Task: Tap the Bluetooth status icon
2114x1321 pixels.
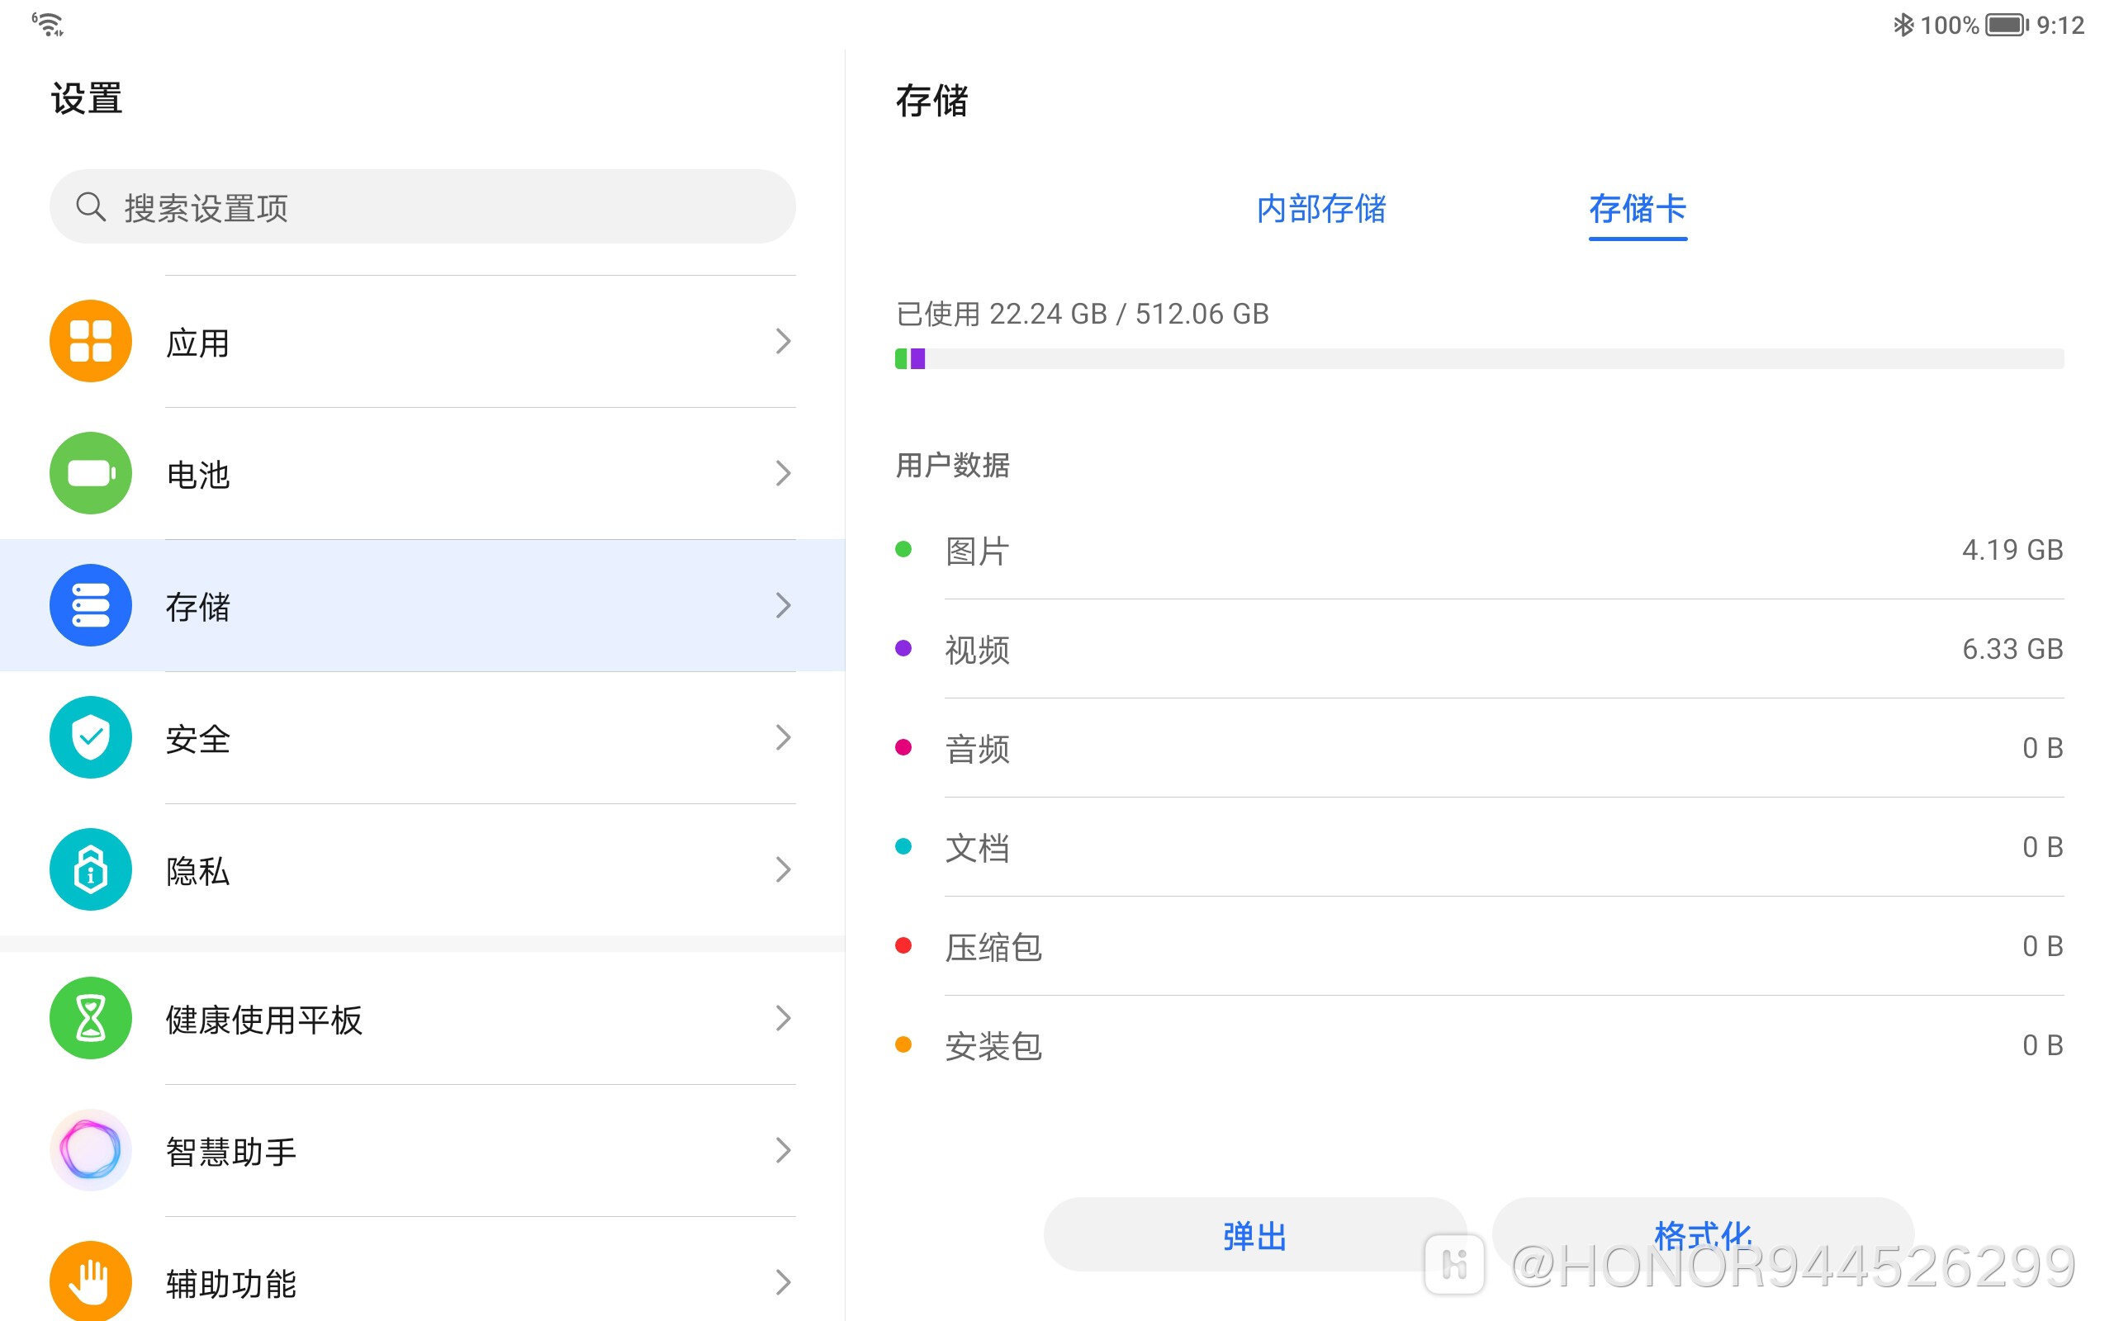Action: coord(1903,25)
